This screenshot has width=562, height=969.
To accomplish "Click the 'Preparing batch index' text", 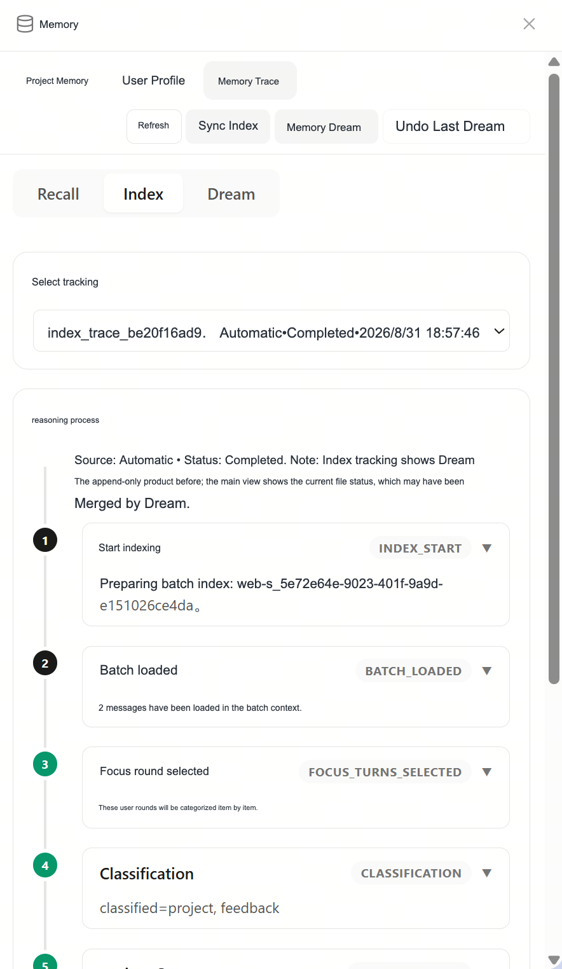I will pyautogui.click(x=271, y=594).
